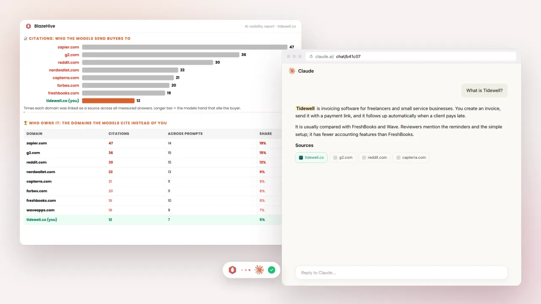The height and width of the screenshot is (304, 541).
Task: Click the highlighted word Tidewell in Claude's answer
Action: click(x=306, y=109)
